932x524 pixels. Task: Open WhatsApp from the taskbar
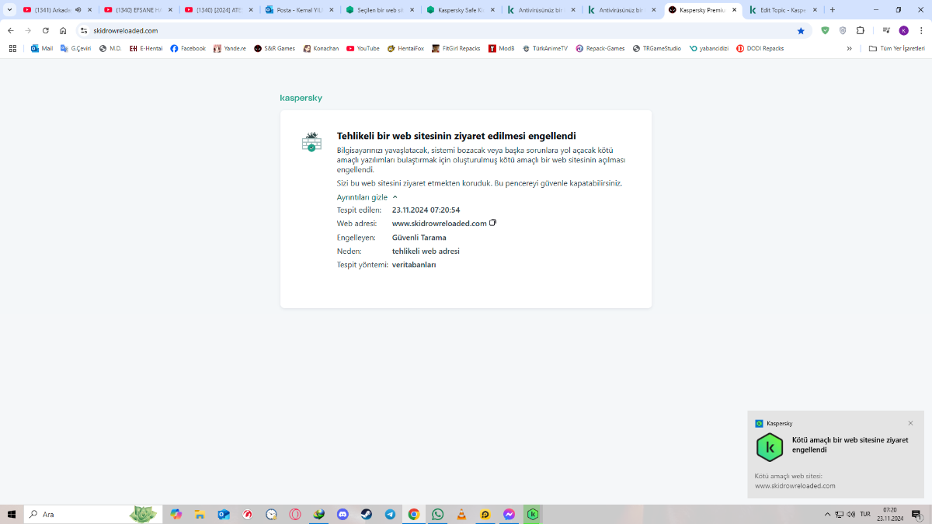(x=438, y=514)
